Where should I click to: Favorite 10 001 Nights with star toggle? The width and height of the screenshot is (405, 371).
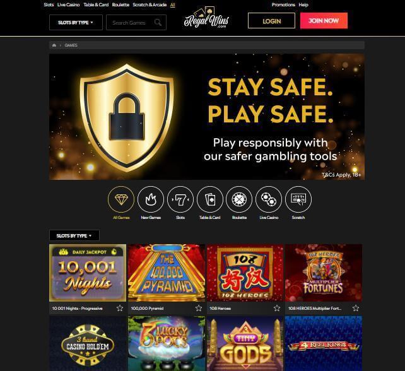120,308
